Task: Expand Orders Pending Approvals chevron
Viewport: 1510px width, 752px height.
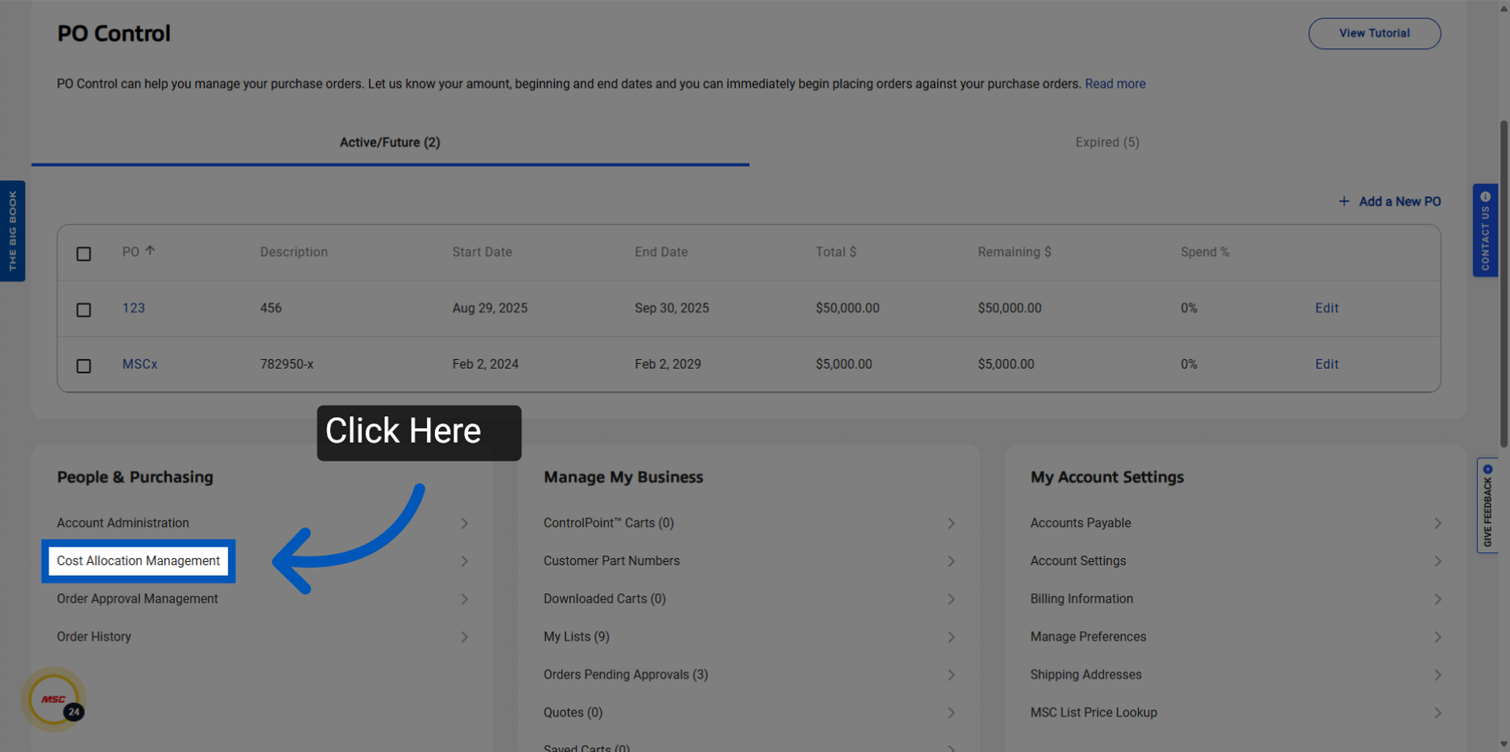Action: tap(951, 675)
